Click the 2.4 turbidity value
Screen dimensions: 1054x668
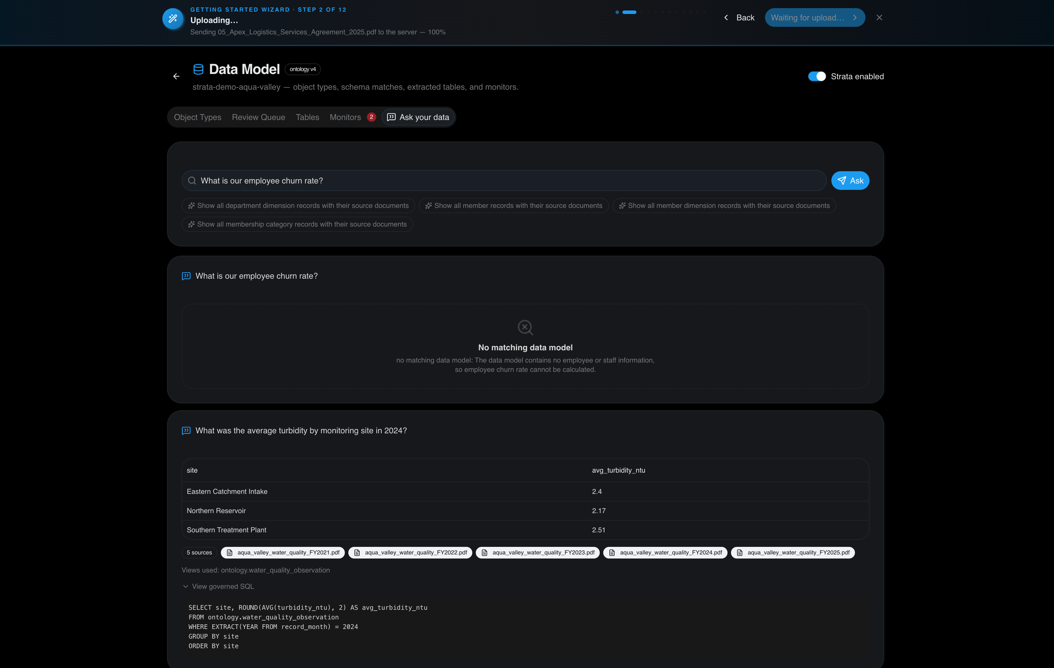point(597,492)
